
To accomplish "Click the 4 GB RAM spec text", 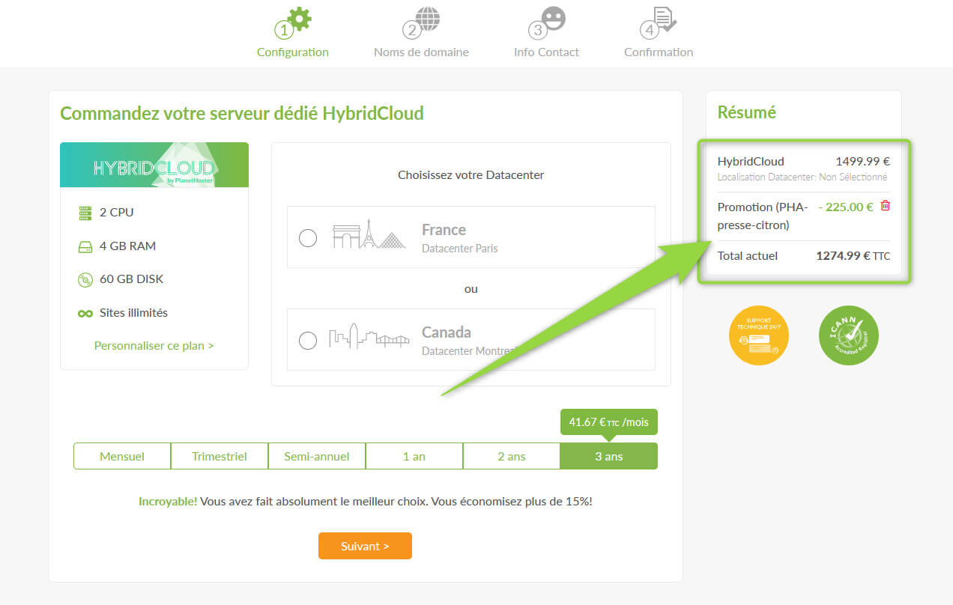I will pos(128,246).
